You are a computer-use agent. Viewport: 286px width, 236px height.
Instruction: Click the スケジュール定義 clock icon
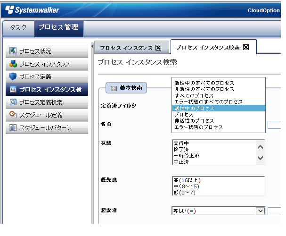point(13,115)
